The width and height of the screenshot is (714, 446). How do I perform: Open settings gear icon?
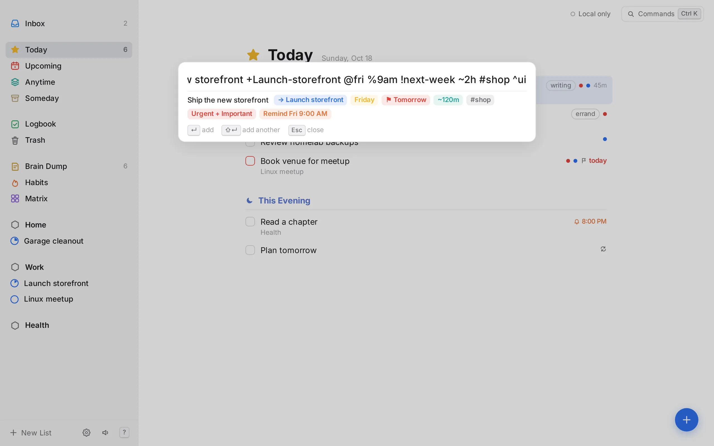tap(86, 433)
